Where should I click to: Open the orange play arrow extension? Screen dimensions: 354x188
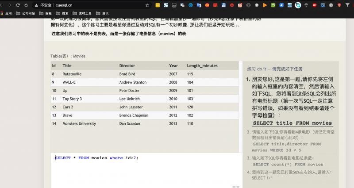tap(265, 5)
